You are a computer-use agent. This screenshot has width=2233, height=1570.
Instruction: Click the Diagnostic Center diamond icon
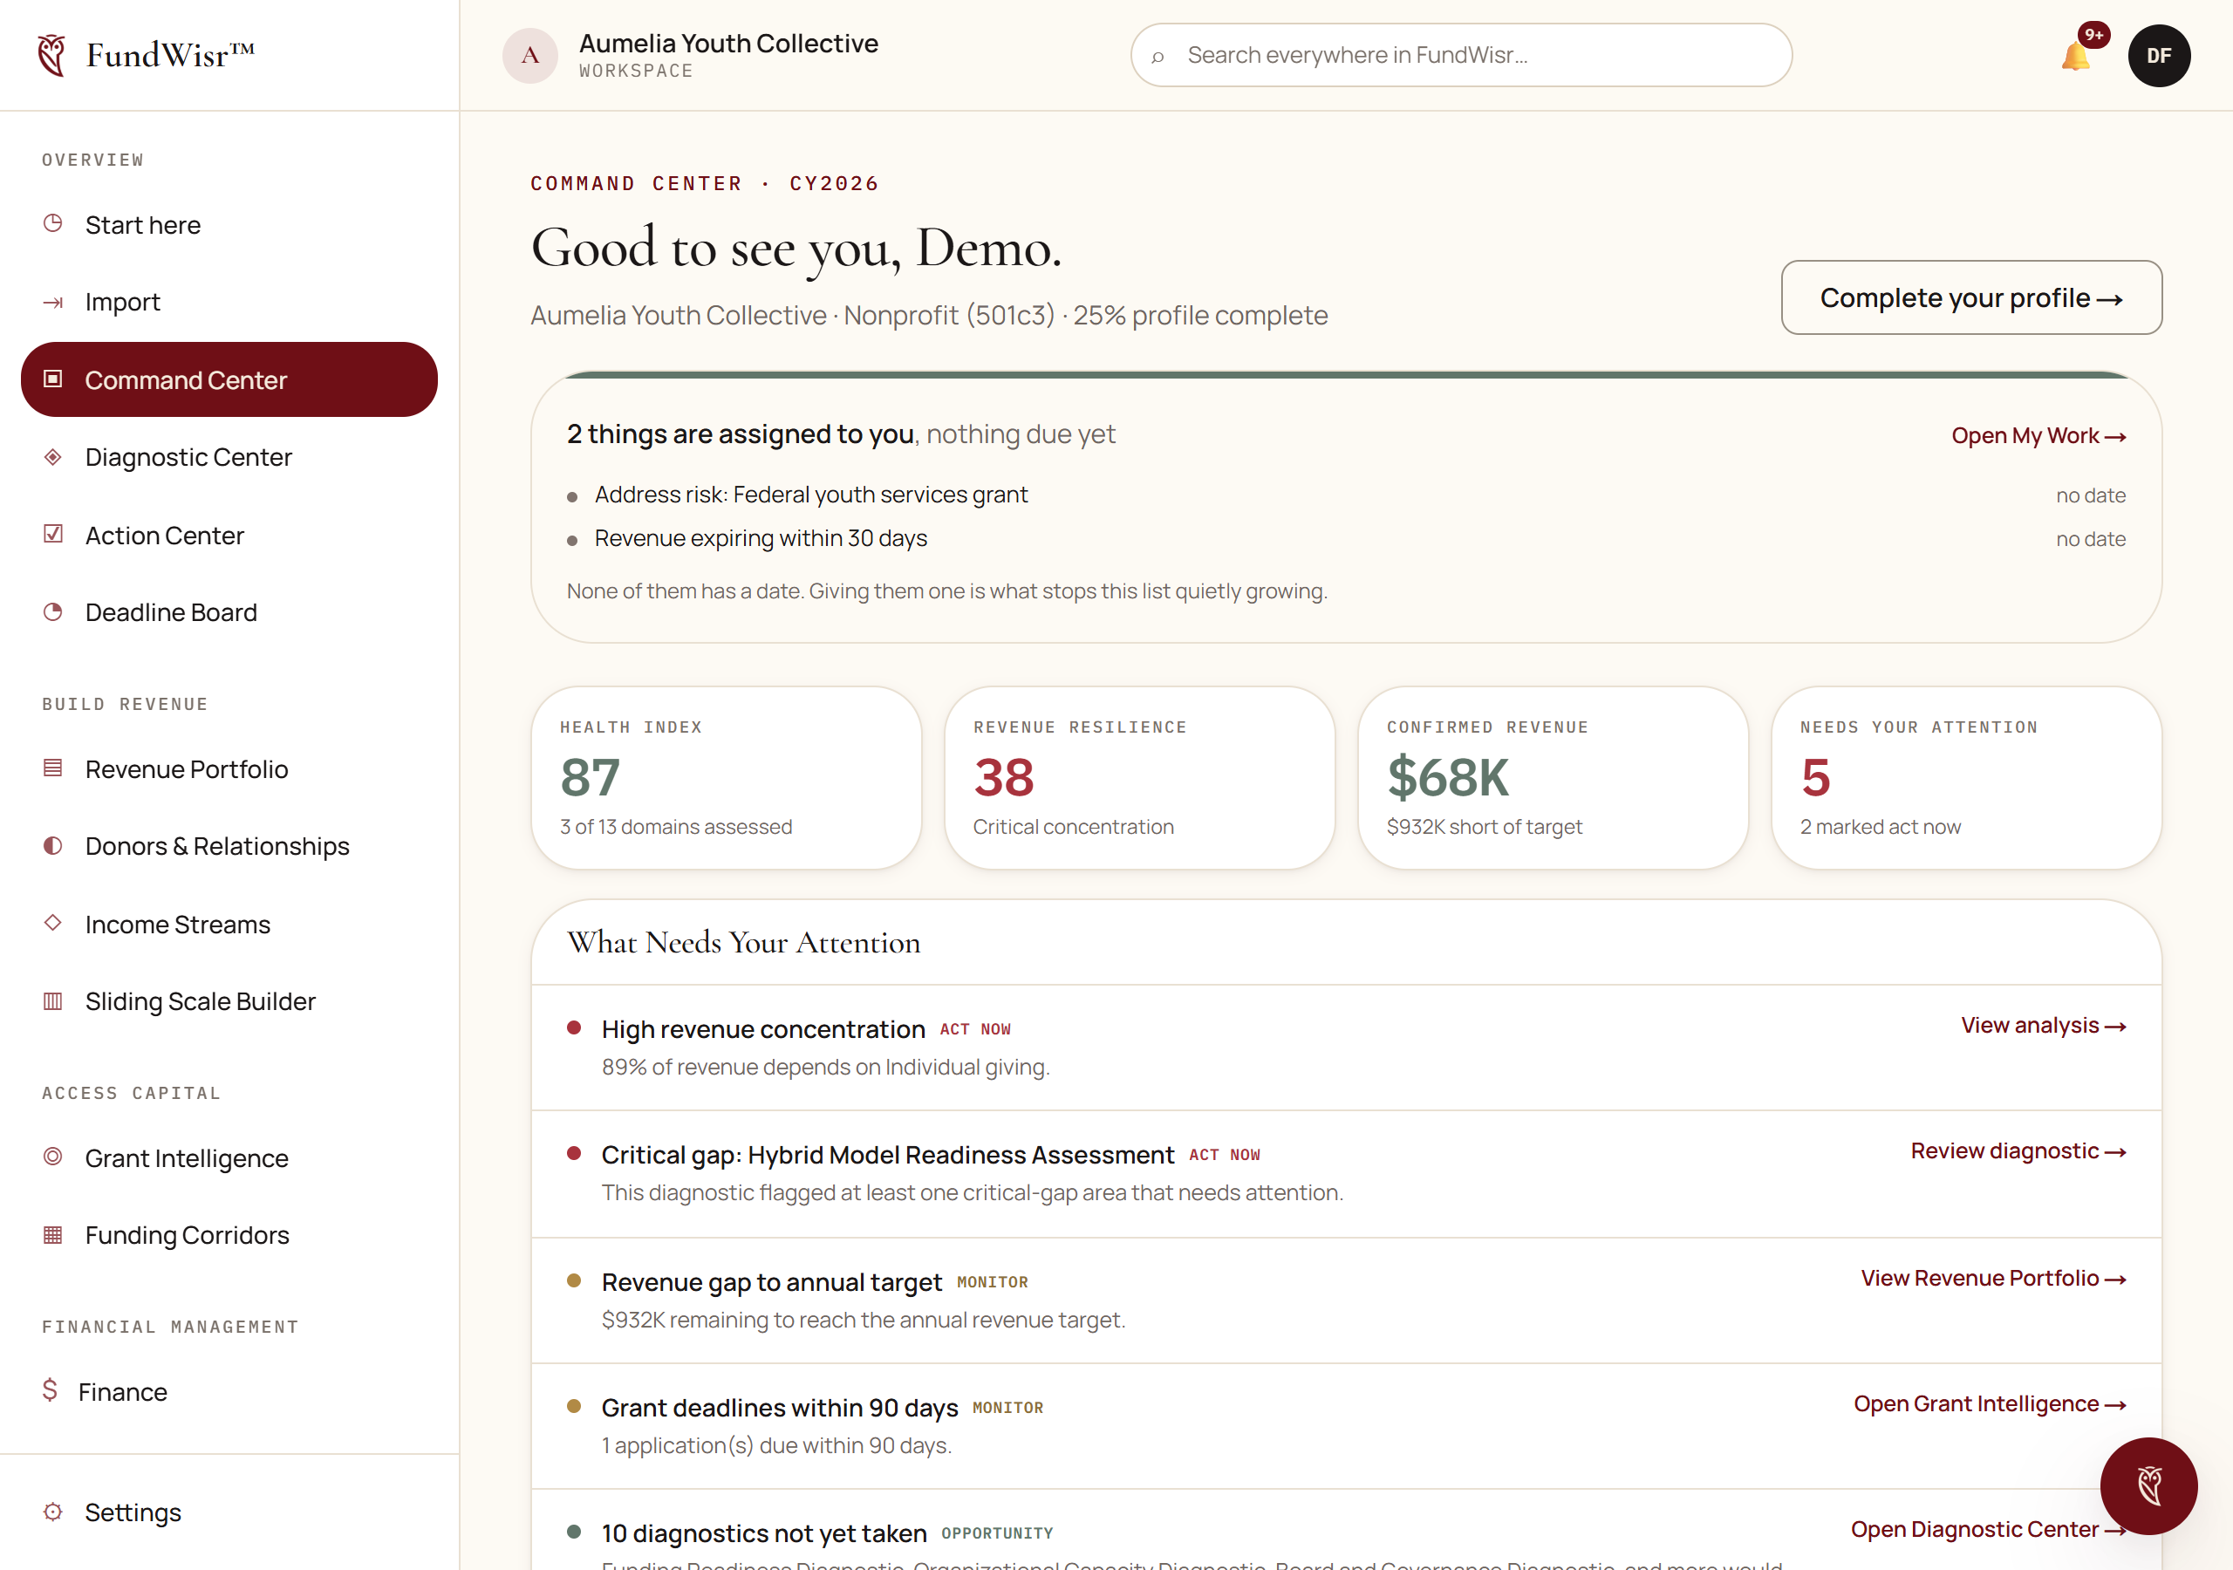(53, 456)
